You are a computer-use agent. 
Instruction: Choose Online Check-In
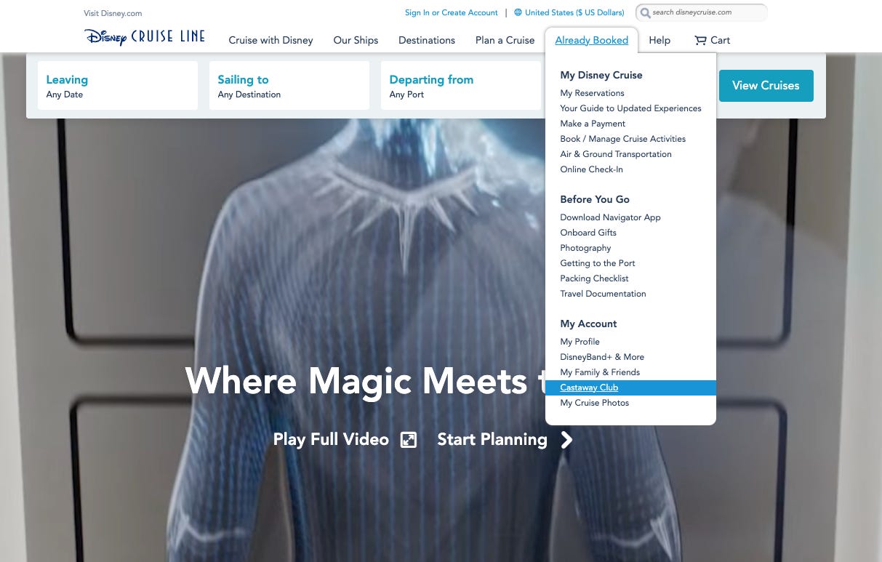click(591, 169)
